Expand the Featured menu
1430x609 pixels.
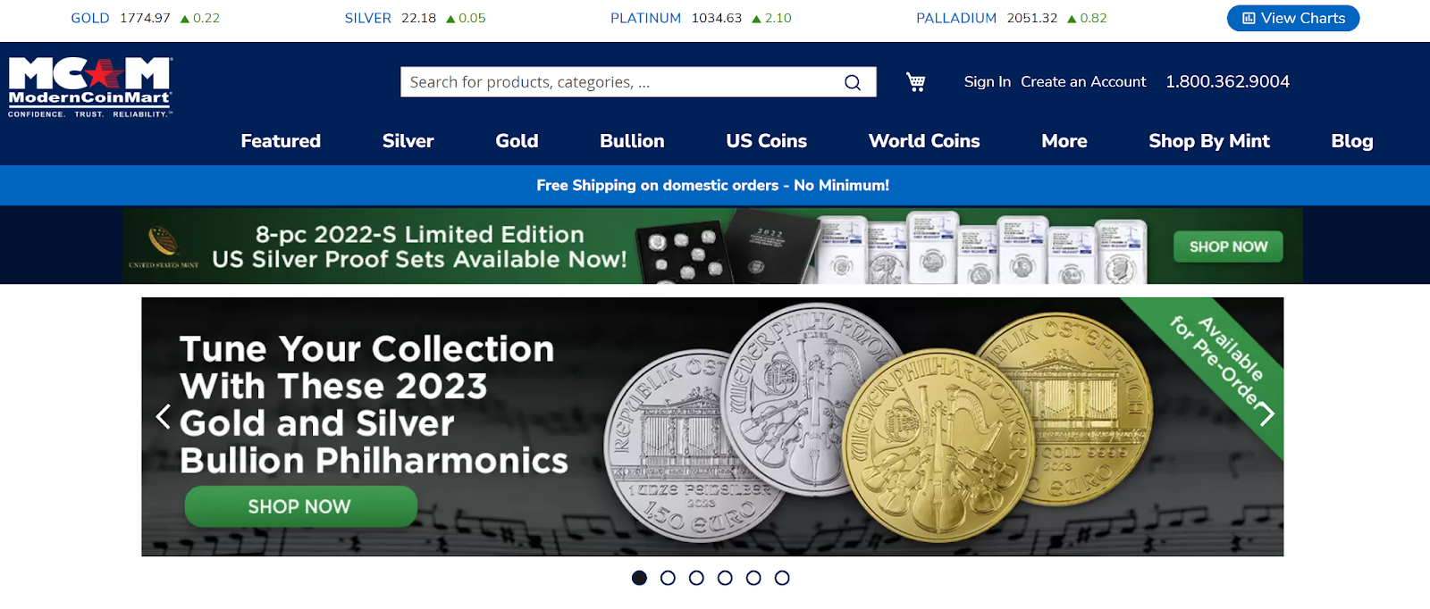pyautogui.click(x=281, y=141)
